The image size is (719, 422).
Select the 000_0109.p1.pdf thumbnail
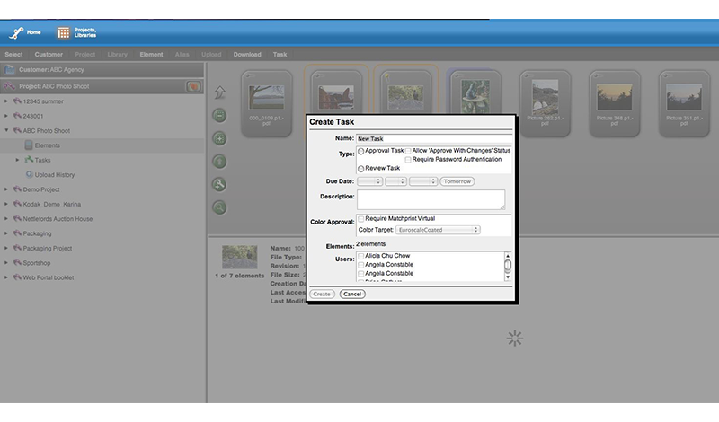(x=266, y=103)
